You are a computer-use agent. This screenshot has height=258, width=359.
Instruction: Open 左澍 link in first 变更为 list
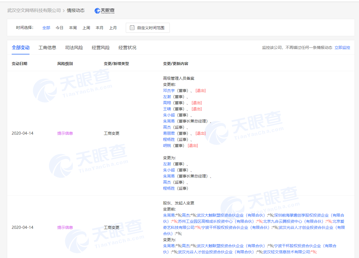coord(167,164)
